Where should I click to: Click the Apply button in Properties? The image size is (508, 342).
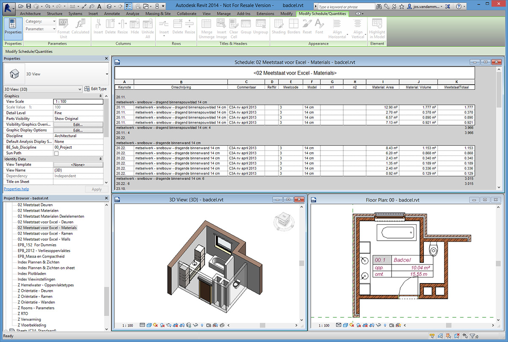click(97, 189)
